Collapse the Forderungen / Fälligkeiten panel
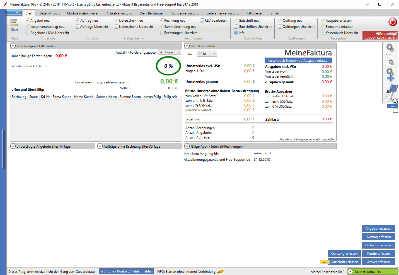399x275 pixels. [x=13, y=46]
